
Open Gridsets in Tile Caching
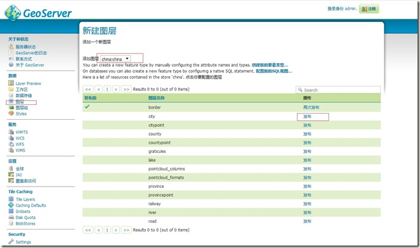pyautogui.click(x=23, y=211)
